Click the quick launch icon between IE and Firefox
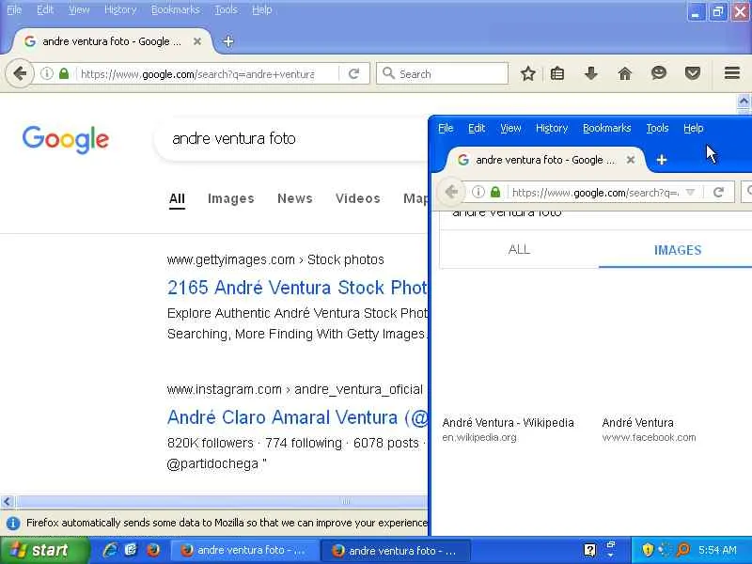This screenshot has width=752, height=564. (x=131, y=550)
